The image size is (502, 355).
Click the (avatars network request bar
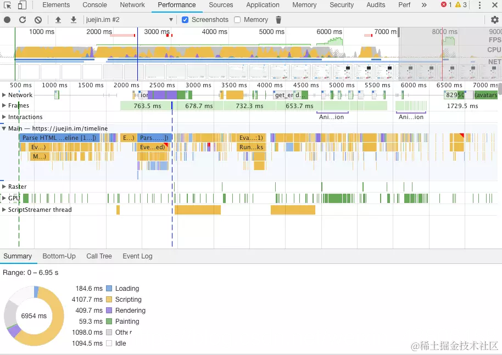[486, 95]
